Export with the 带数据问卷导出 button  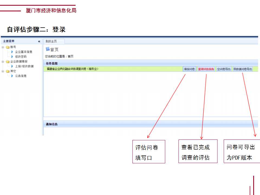click(243, 69)
